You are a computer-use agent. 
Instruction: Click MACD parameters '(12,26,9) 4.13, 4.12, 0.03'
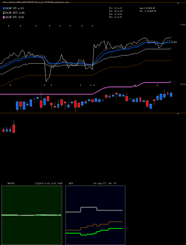(x=48, y=183)
